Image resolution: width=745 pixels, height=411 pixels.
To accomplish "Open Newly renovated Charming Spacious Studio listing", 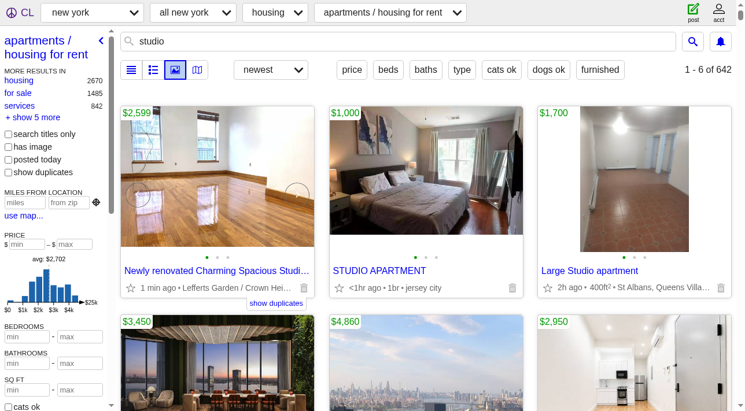I will [x=217, y=271].
